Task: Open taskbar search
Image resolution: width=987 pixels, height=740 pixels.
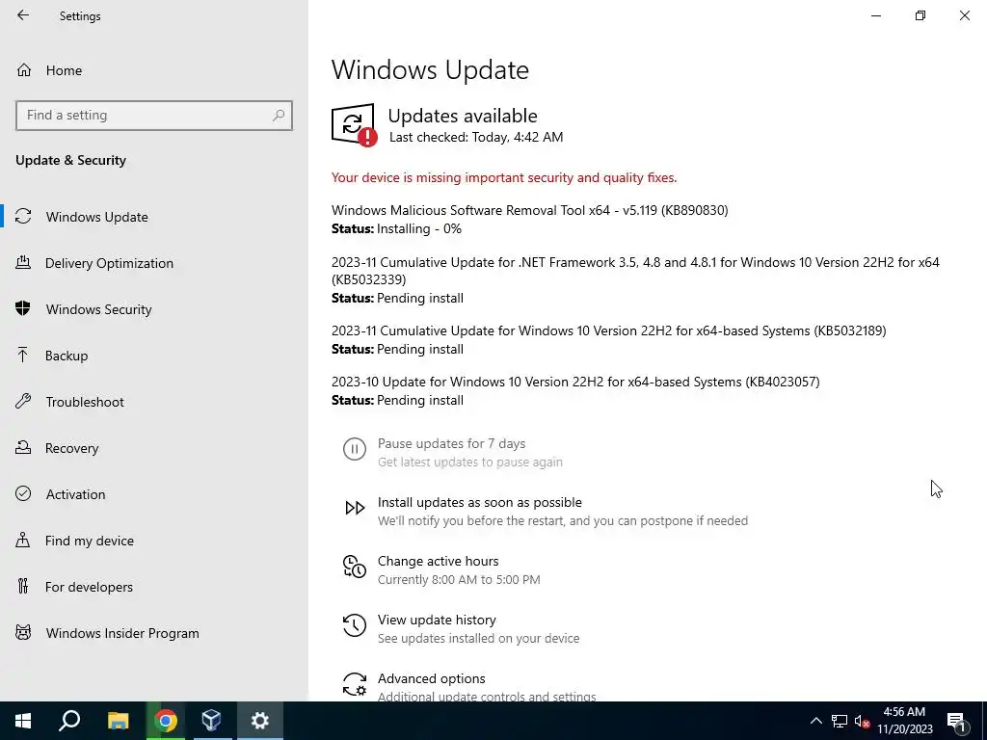Action: click(69, 721)
